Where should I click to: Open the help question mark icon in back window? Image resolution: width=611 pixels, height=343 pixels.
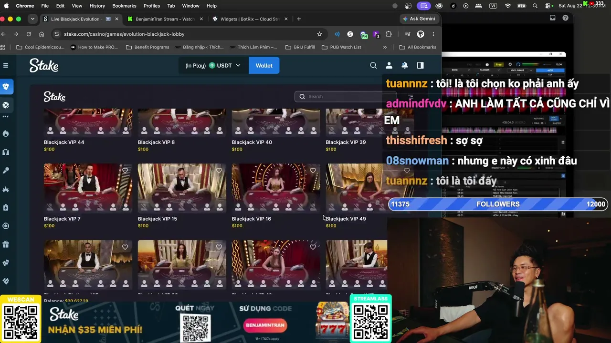pyautogui.click(x=566, y=18)
